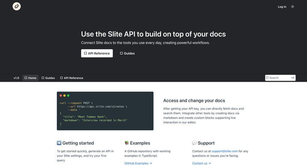
Task: Select the Home tab
Action: (x=30, y=78)
